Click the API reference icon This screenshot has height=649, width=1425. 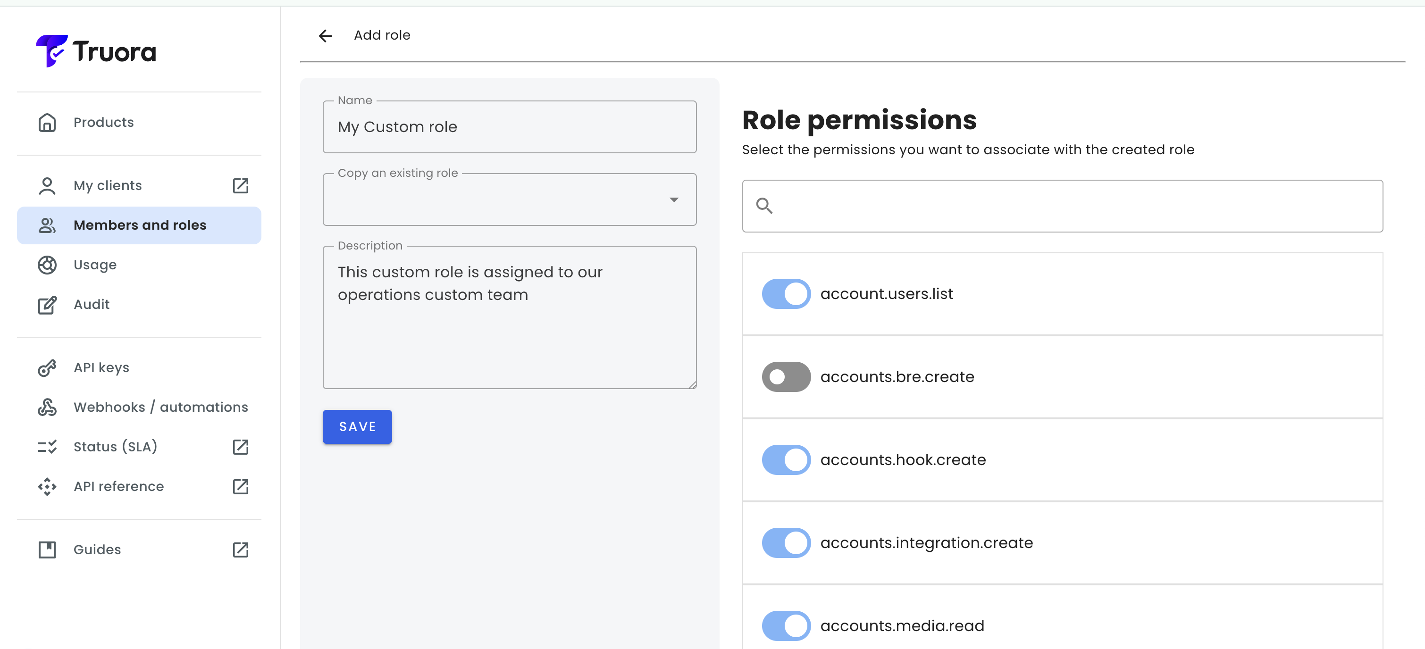pyautogui.click(x=47, y=486)
